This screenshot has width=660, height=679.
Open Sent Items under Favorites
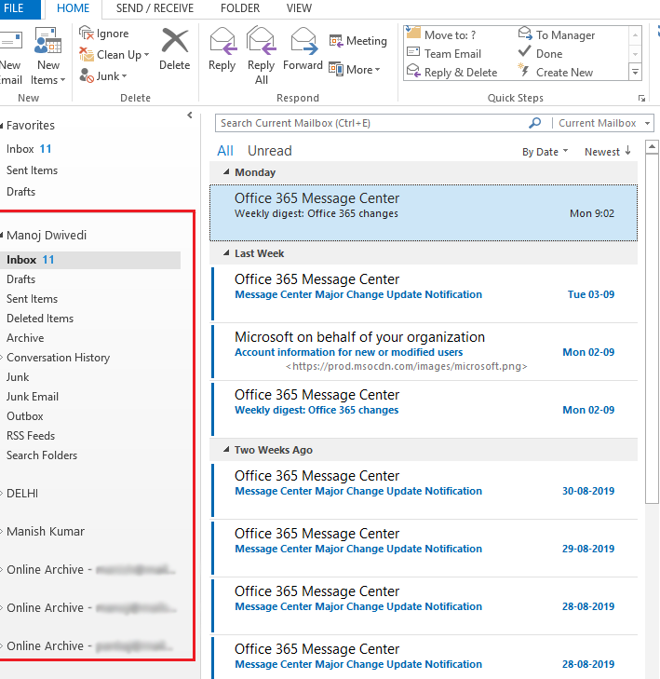pyautogui.click(x=32, y=170)
